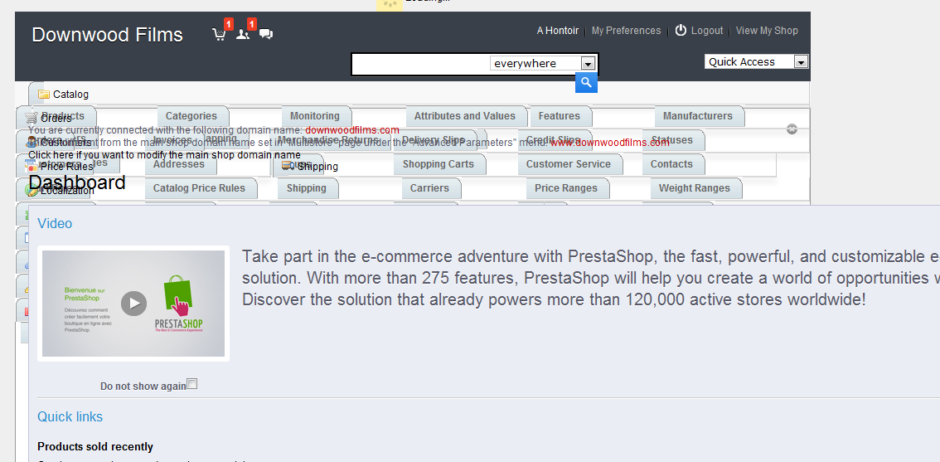Focus the top search input field
Screen dimensions: 940x462
point(421,64)
